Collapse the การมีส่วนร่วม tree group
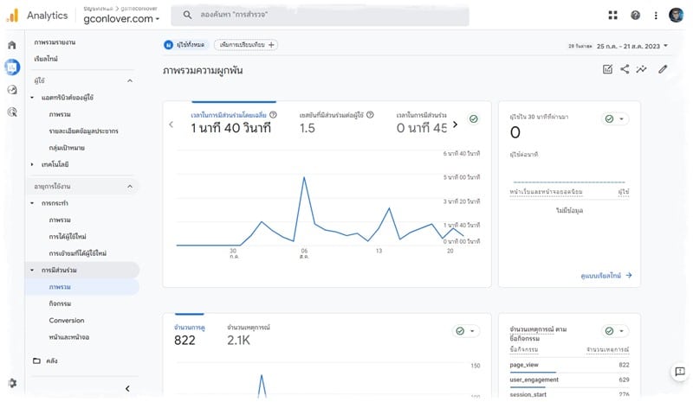The width and height of the screenshot is (693, 402). [32, 270]
